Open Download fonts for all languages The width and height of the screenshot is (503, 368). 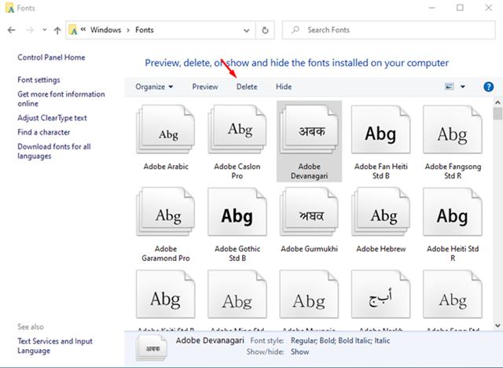coord(54,151)
